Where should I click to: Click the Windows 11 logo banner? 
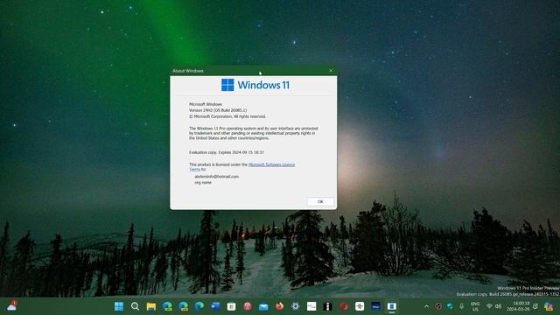coord(255,85)
